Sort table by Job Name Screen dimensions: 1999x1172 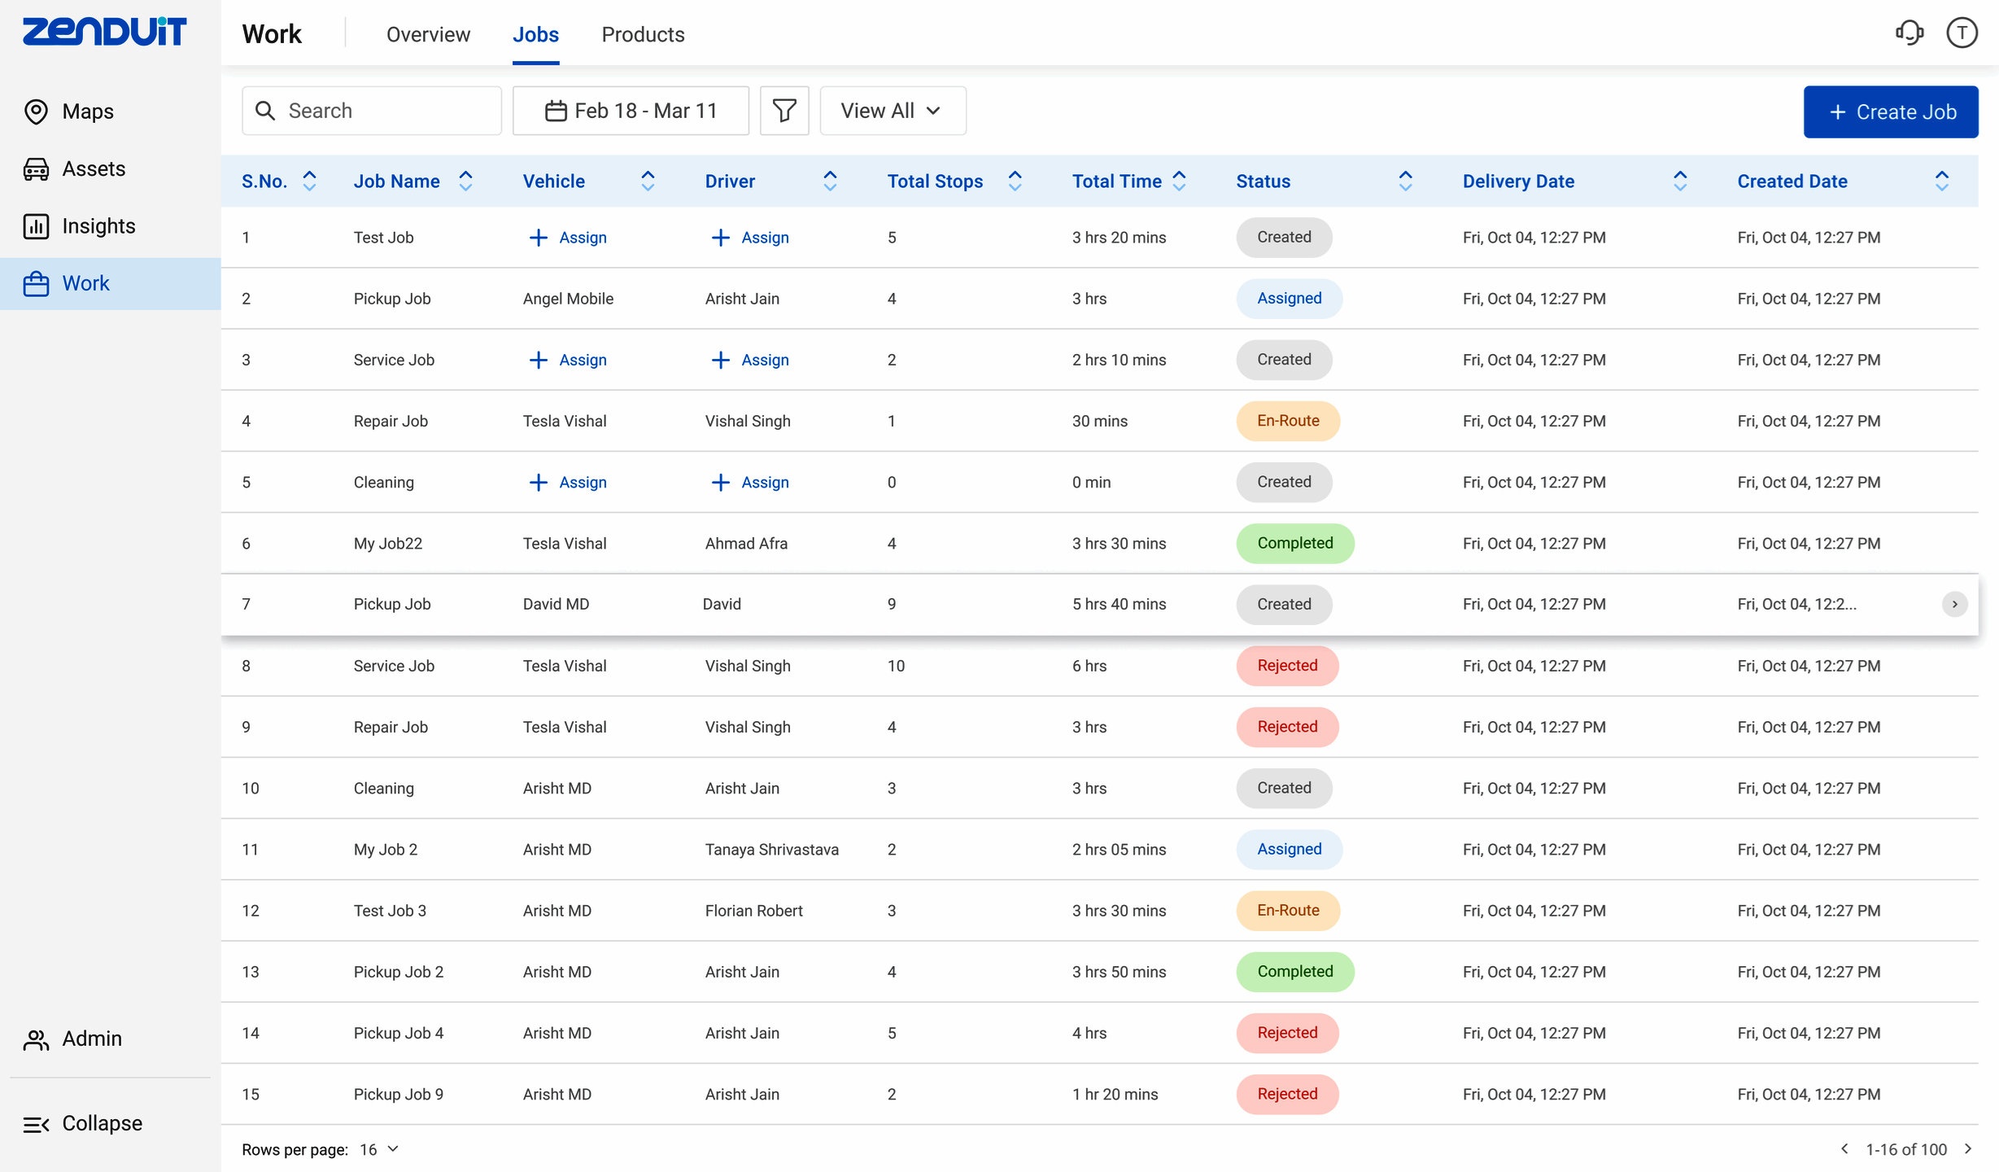[x=465, y=181]
